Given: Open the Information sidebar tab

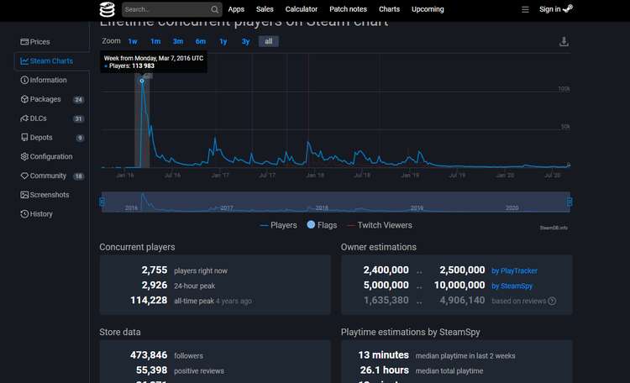Looking at the screenshot, I should tap(51, 80).
